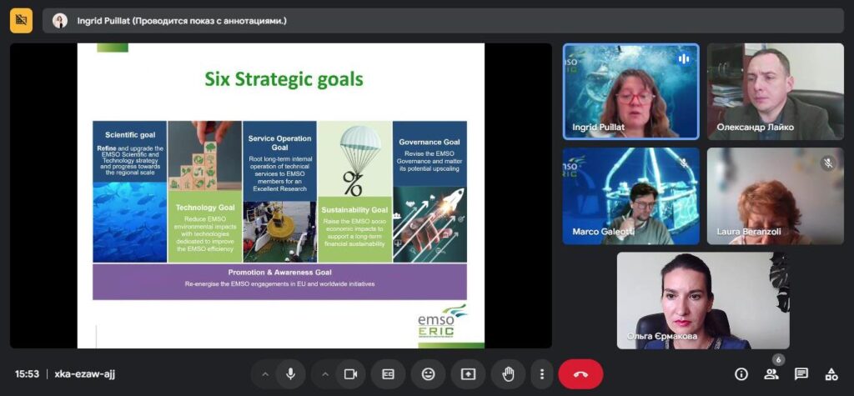Click the Present now screen share icon

pos(468,374)
